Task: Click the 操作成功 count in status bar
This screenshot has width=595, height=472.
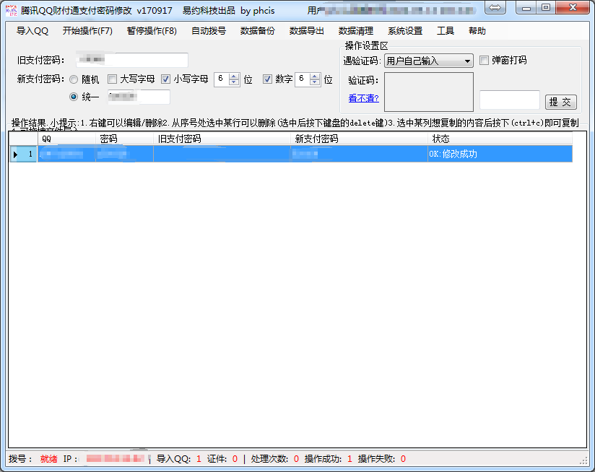Action: click(349, 459)
